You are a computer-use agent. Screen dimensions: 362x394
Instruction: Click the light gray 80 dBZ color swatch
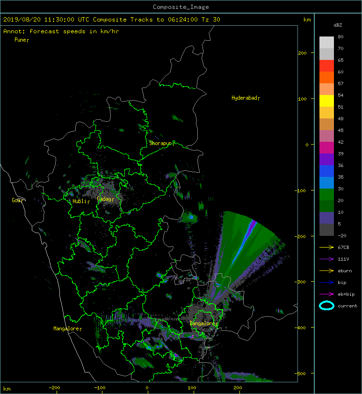click(326, 43)
